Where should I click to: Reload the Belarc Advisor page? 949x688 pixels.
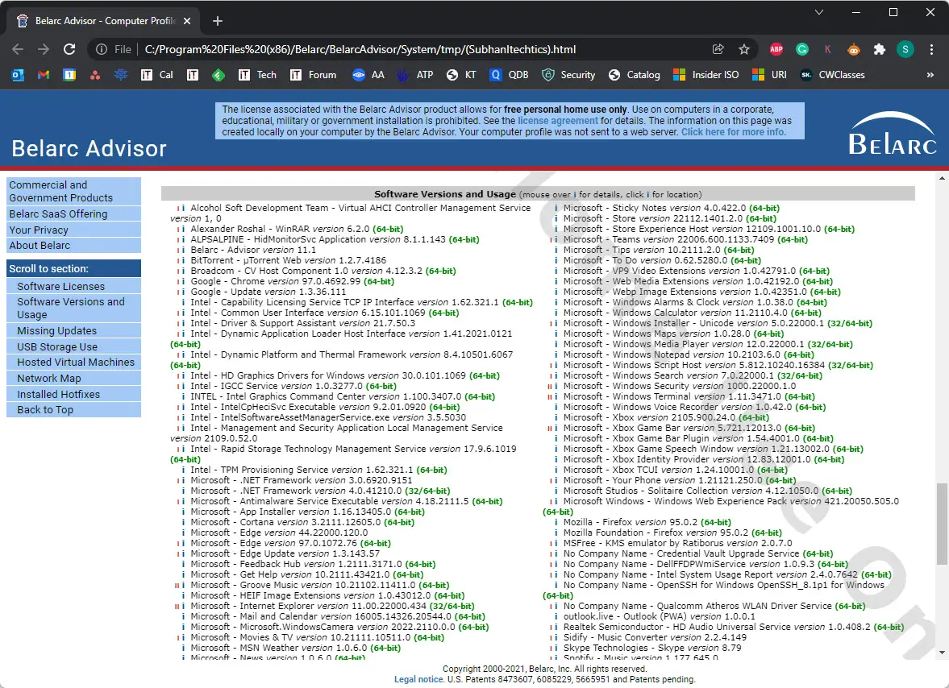pyautogui.click(x=69, y=50)
